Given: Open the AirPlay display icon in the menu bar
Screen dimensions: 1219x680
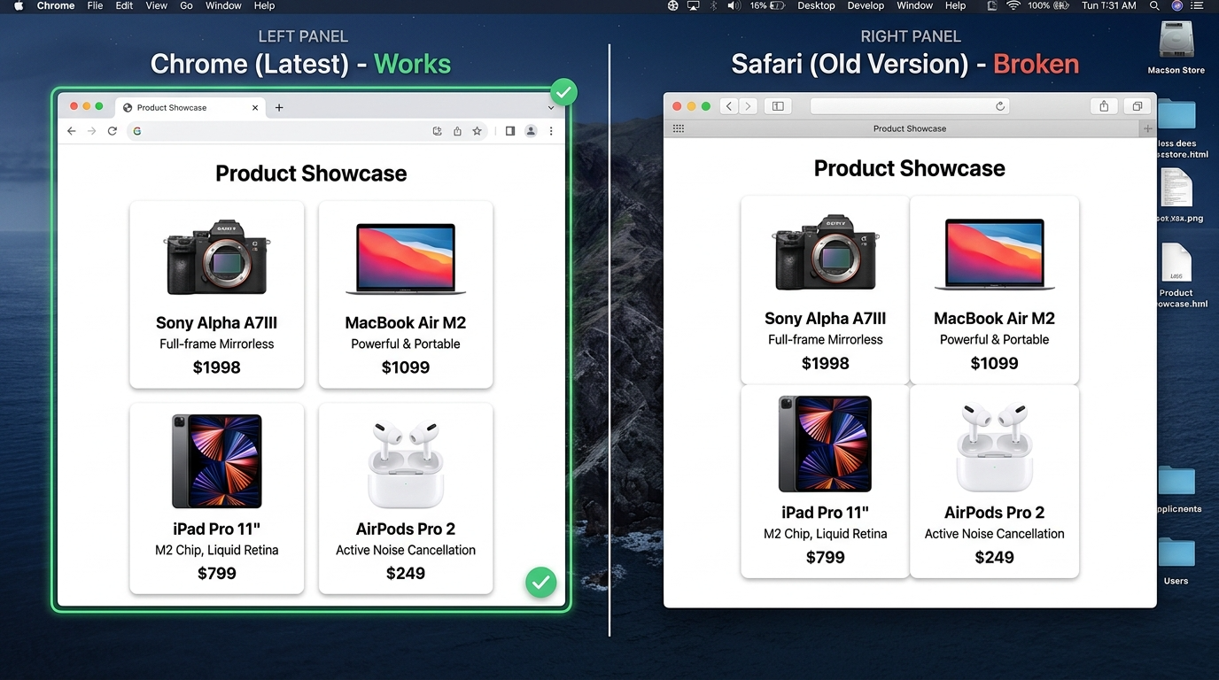Looking at the screenshot, I should pos(693,5).
